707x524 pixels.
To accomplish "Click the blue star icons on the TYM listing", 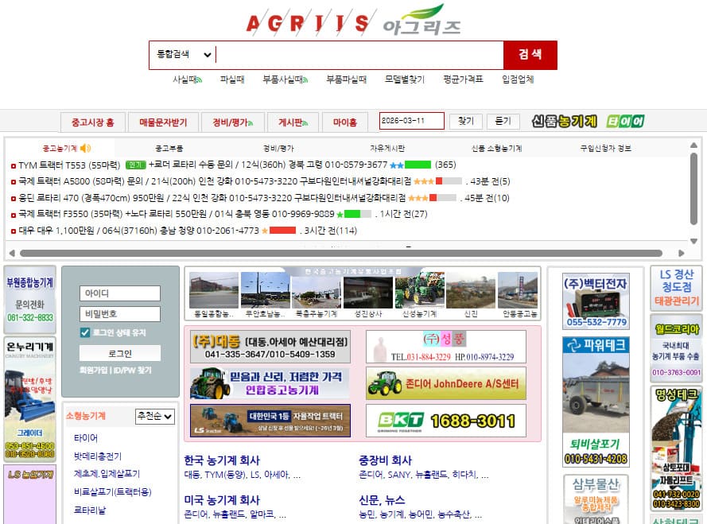I will [395, 164].
